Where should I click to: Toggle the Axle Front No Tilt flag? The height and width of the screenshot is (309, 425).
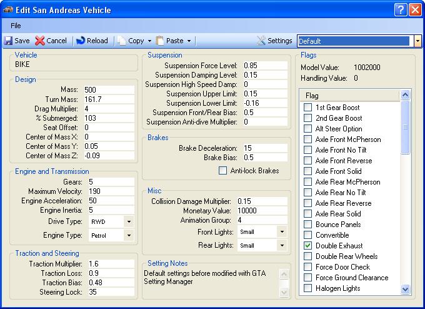click(x=307, y=149)
